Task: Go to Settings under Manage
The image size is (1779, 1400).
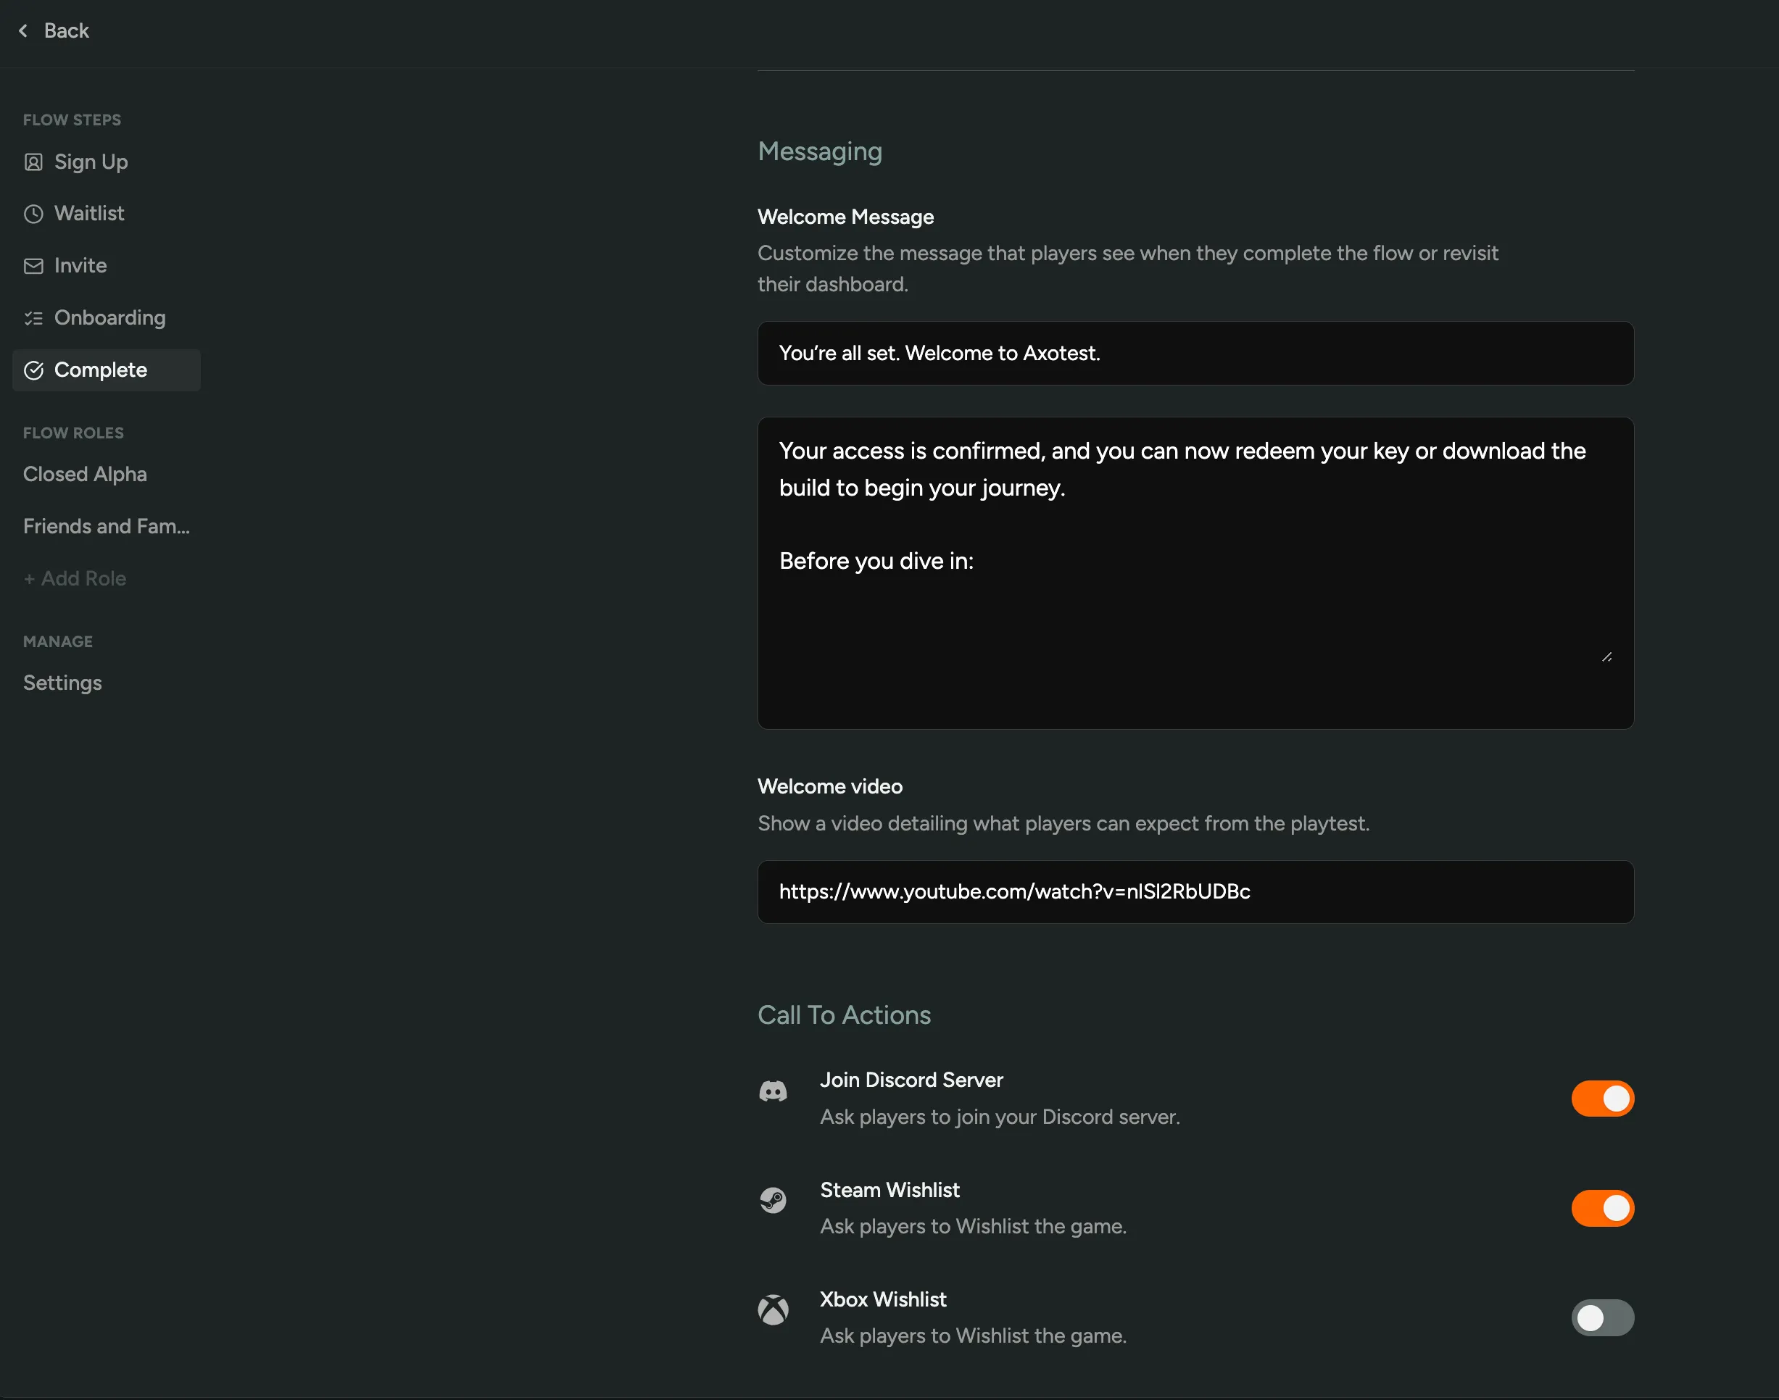Action: click(62, 683)
